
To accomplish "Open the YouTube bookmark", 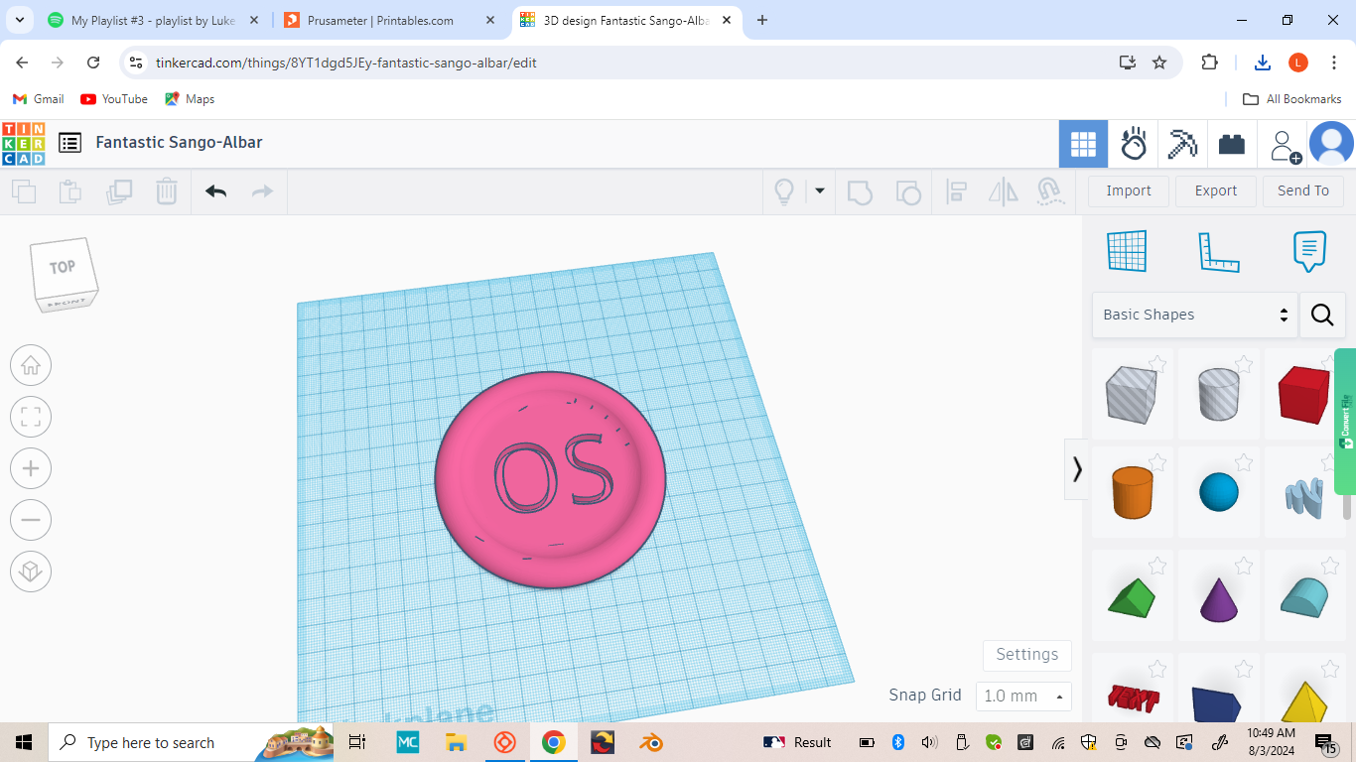I will [114, 99].
